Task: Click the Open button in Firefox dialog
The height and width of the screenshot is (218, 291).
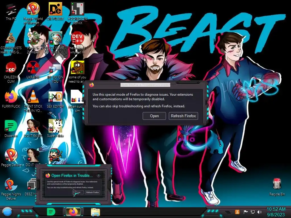Action: point(154,116)
